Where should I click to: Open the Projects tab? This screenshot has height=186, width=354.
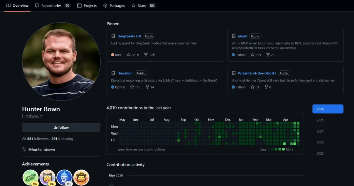tap(87, 6)
